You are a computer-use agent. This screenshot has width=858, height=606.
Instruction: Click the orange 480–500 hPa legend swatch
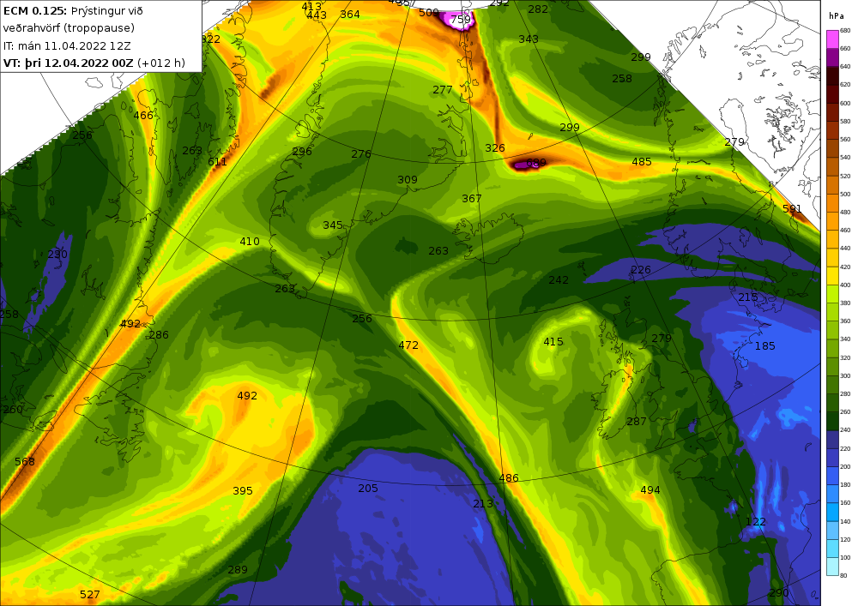pyautogui.click(x=832, y=203)
